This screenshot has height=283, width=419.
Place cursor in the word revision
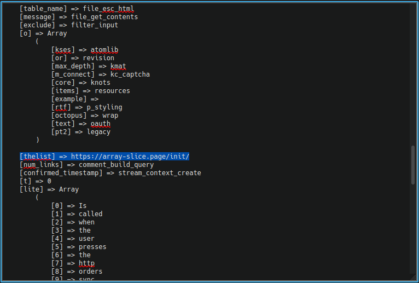[98, 58]
